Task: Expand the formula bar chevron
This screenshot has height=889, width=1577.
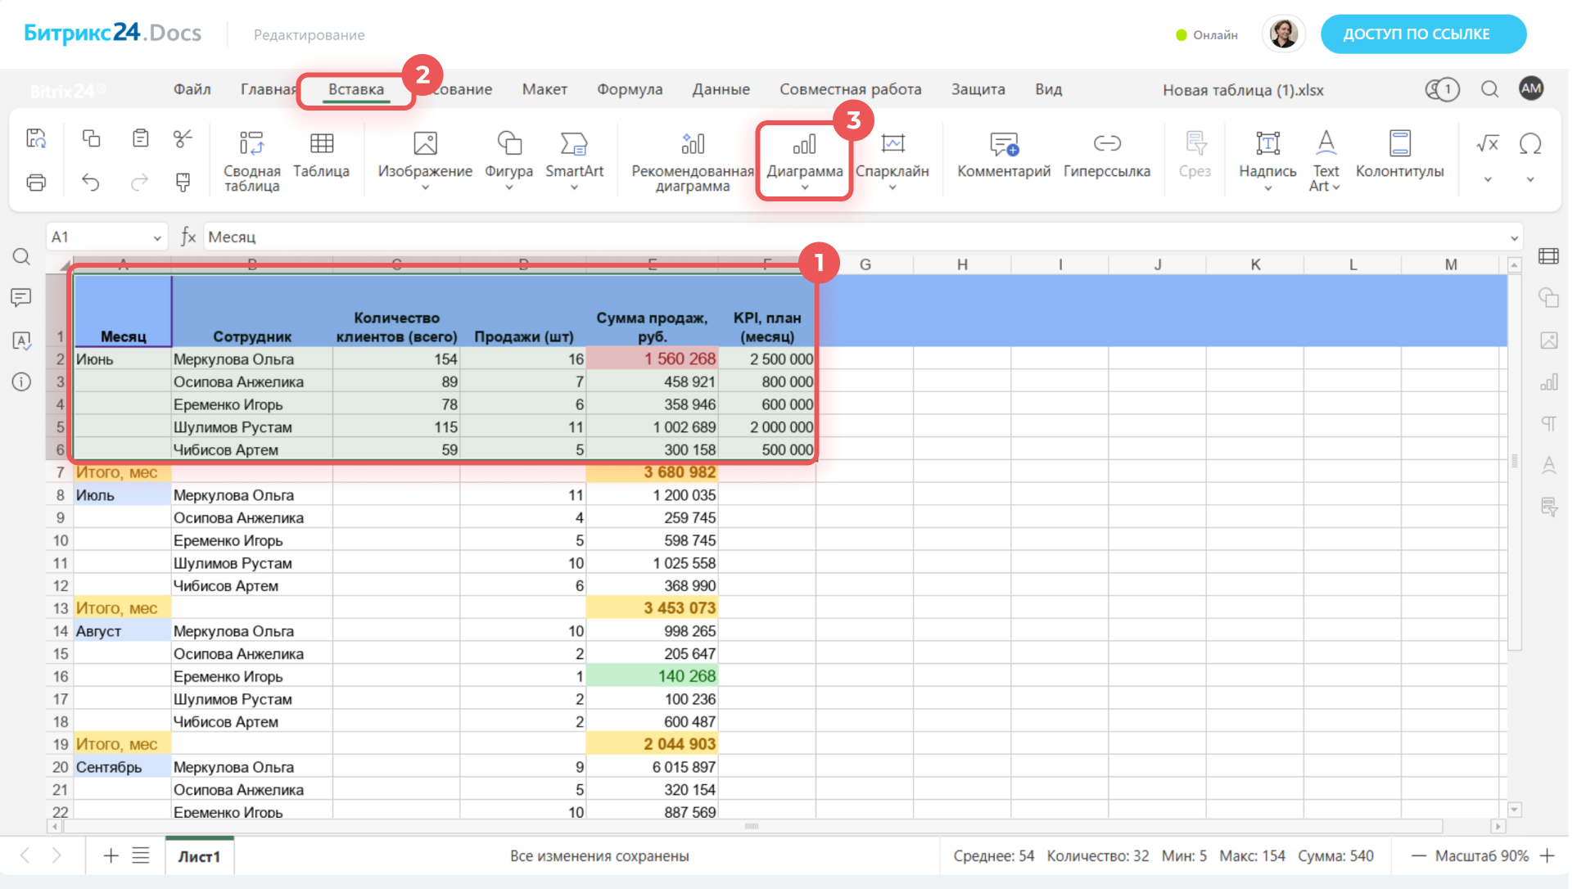Action: [x=1514, y=238]
